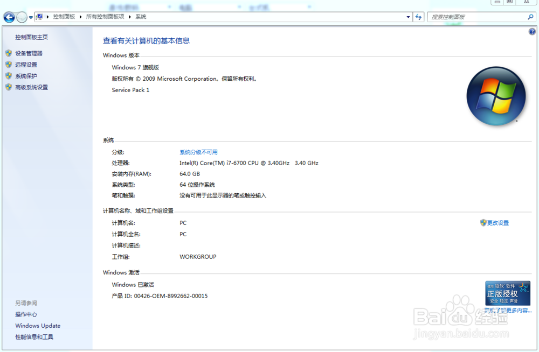Open Windows Update from 另请参阅
539x352 pixels.
[x=38, y=326]
